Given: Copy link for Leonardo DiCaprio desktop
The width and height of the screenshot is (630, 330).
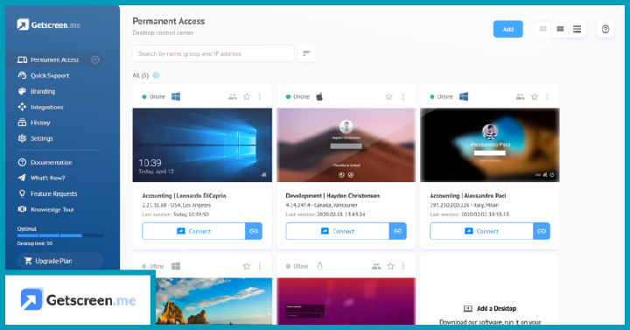Looking at the screenshot, I should pyautogui.click(x=254, y=231).
